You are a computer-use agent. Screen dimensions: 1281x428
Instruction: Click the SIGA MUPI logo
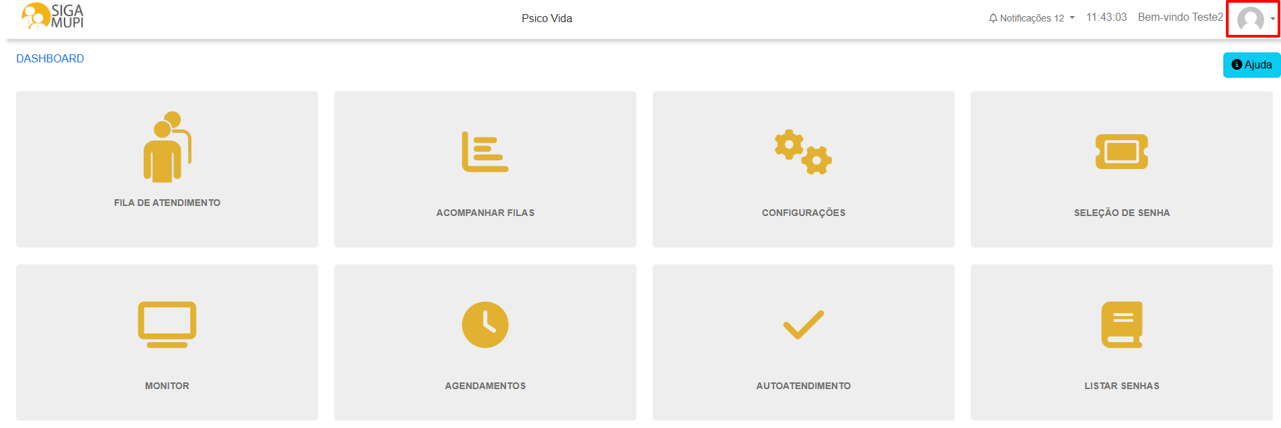pos(52,18)
